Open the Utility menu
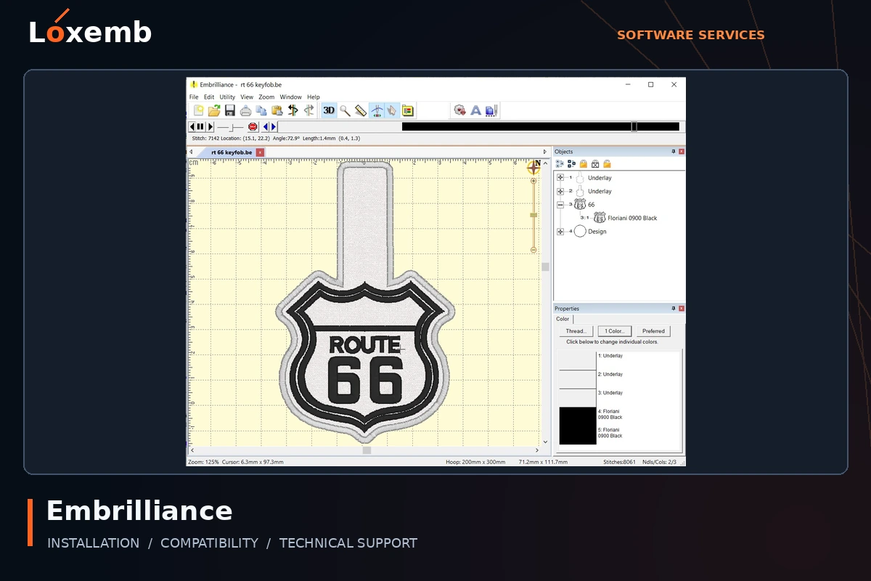871x581 pixels. click(x=227, y=97)
